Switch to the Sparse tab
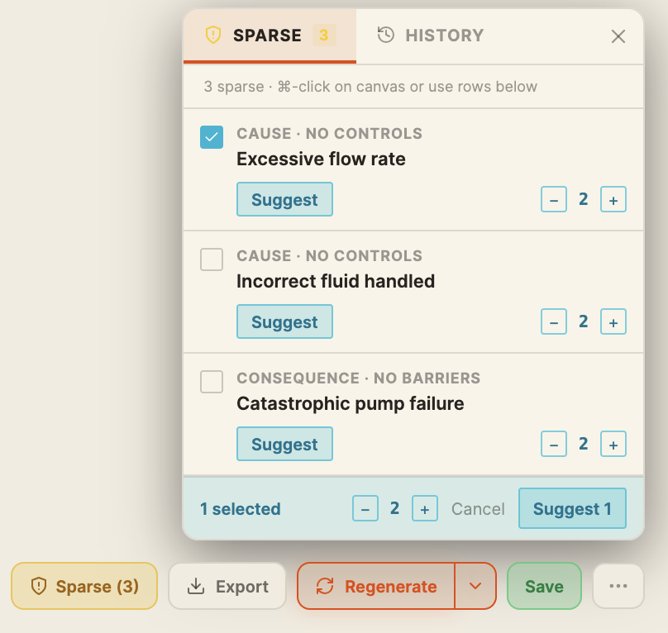The width and height of the screenshot is (668, 633). [x=270, y=36]
